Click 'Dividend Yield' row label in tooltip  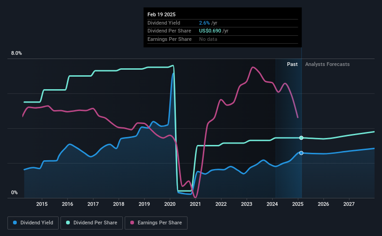[164, 23]
